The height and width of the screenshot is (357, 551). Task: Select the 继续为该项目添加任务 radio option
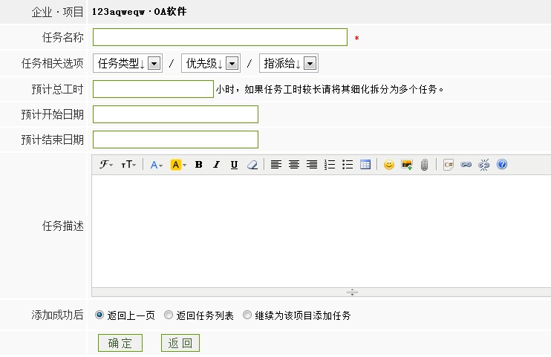pos(247,315)
